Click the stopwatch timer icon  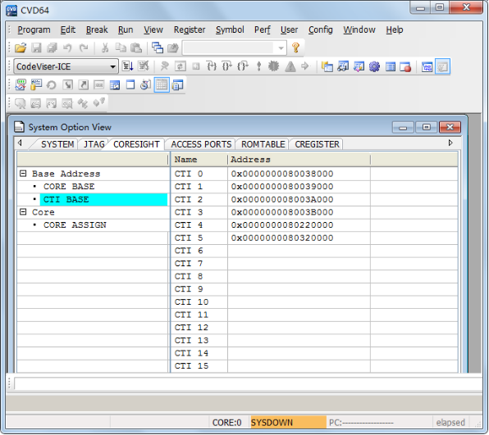tap(146, 84)
